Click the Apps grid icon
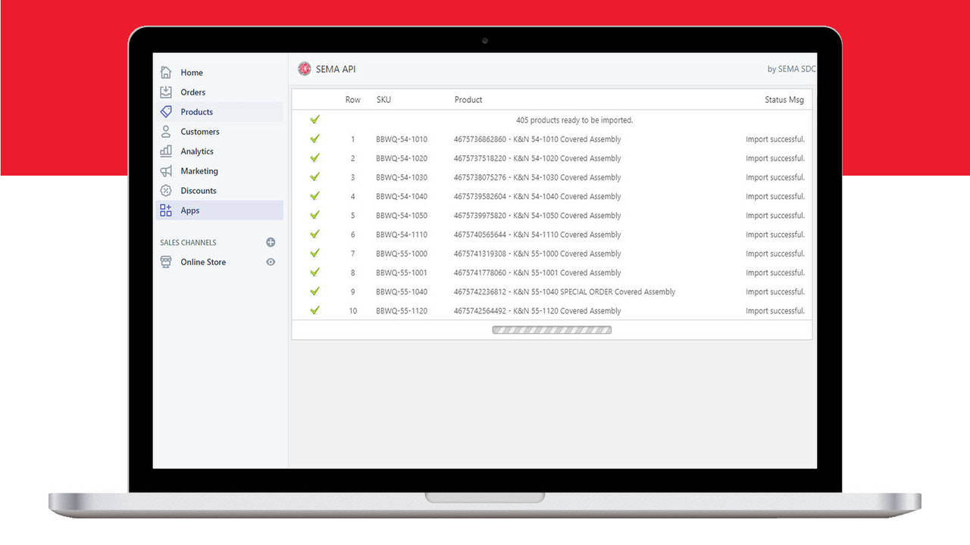Viewport: 970px width, 545px height. (x=166, y=210)
